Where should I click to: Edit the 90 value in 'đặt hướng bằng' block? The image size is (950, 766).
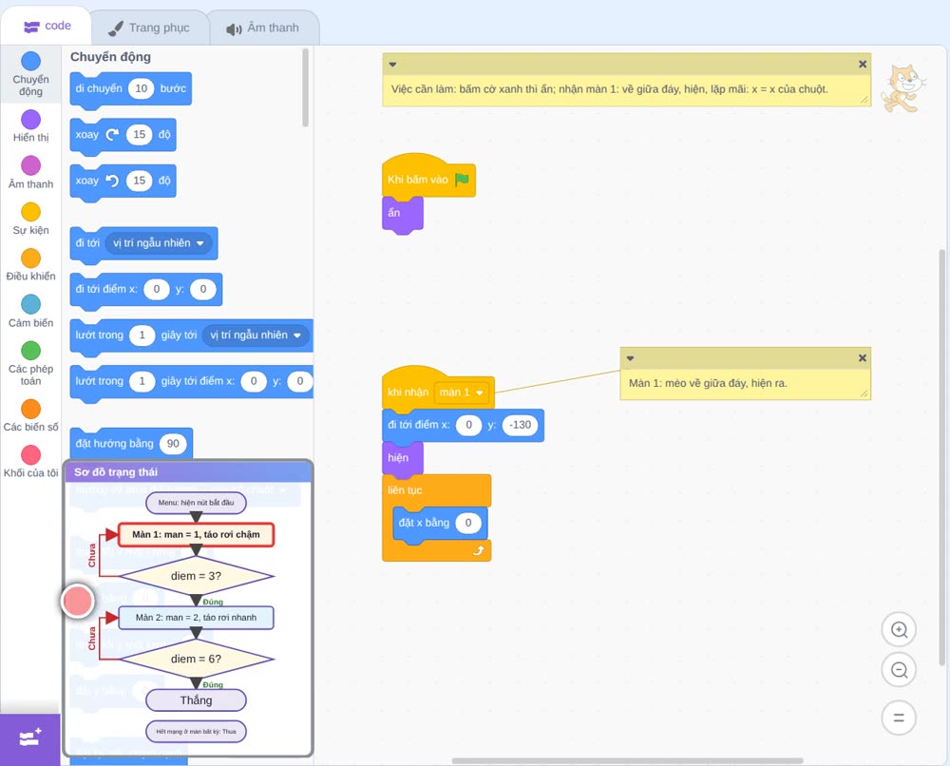tap(173, 444)
